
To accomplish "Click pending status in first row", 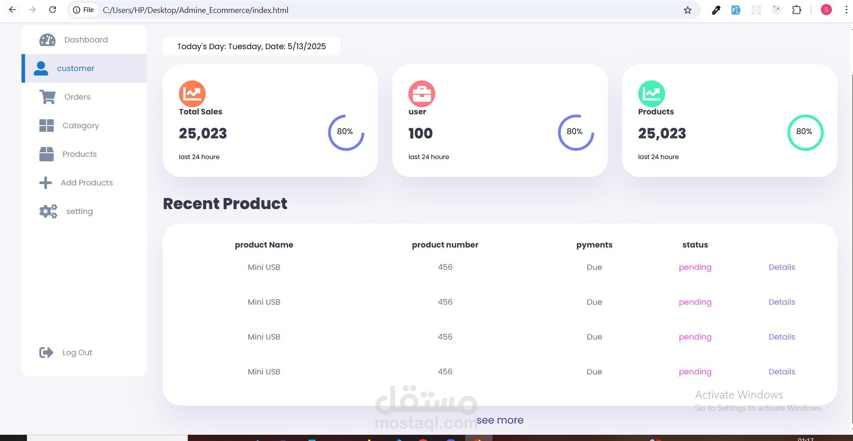I will click(695, 267).
